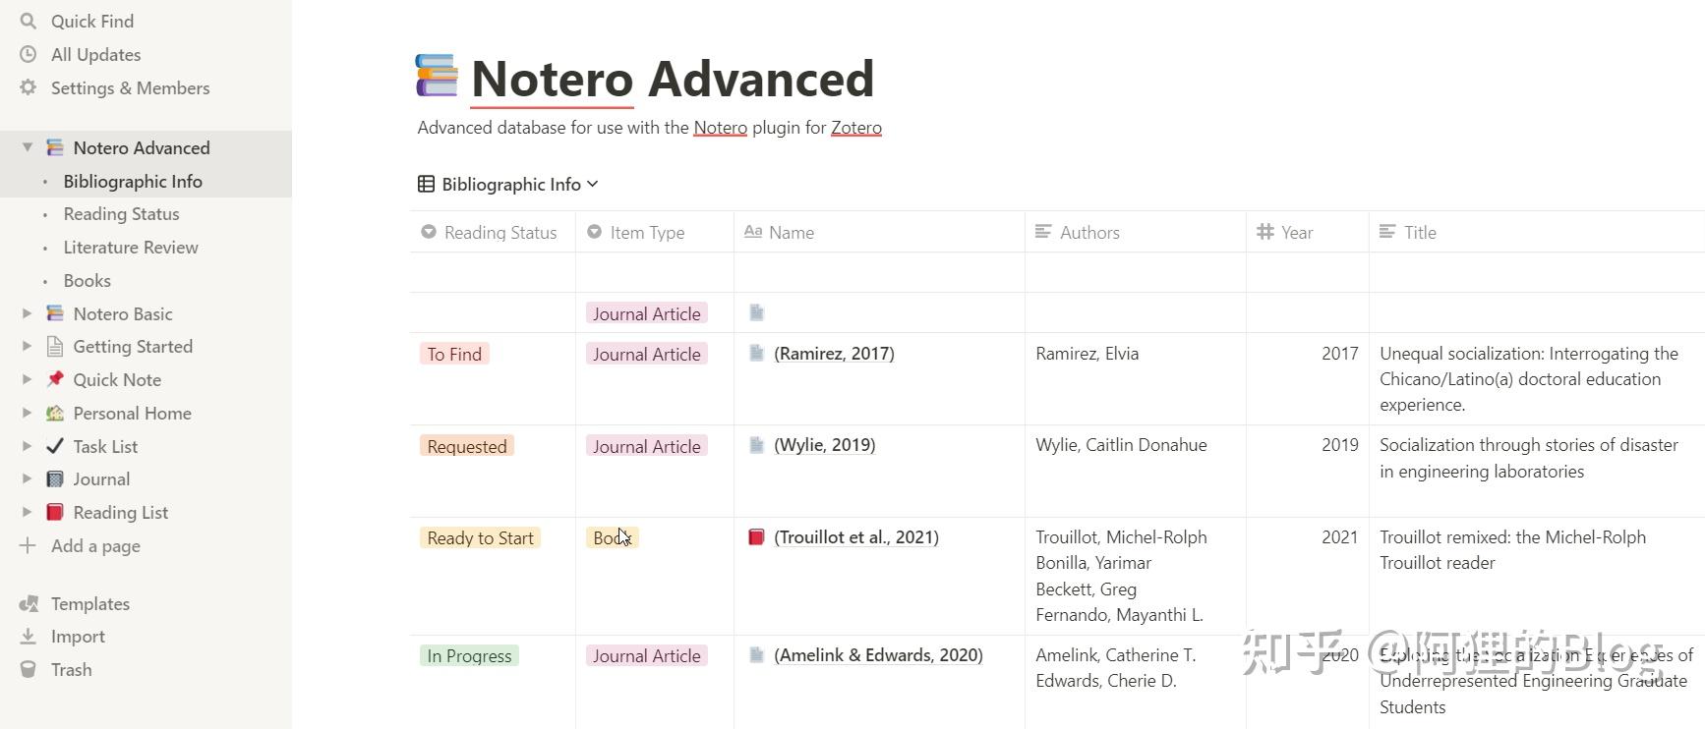Click the Notero Advanced books emoji icon
Image resolution: width=1705 pixels, height=729 pixels.
tap(437, 77)
